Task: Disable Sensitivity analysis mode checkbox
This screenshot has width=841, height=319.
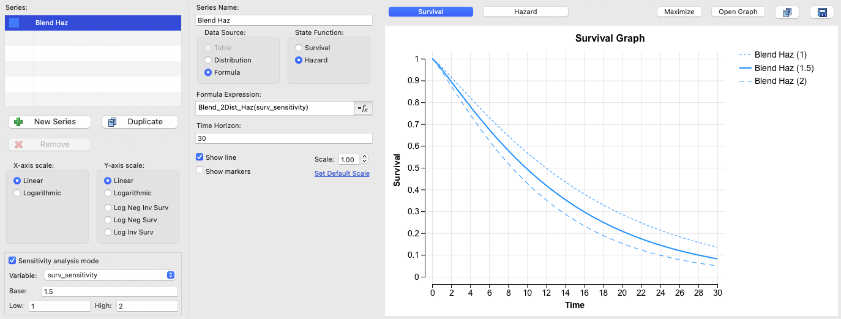Action: click(x=13, y=261)
